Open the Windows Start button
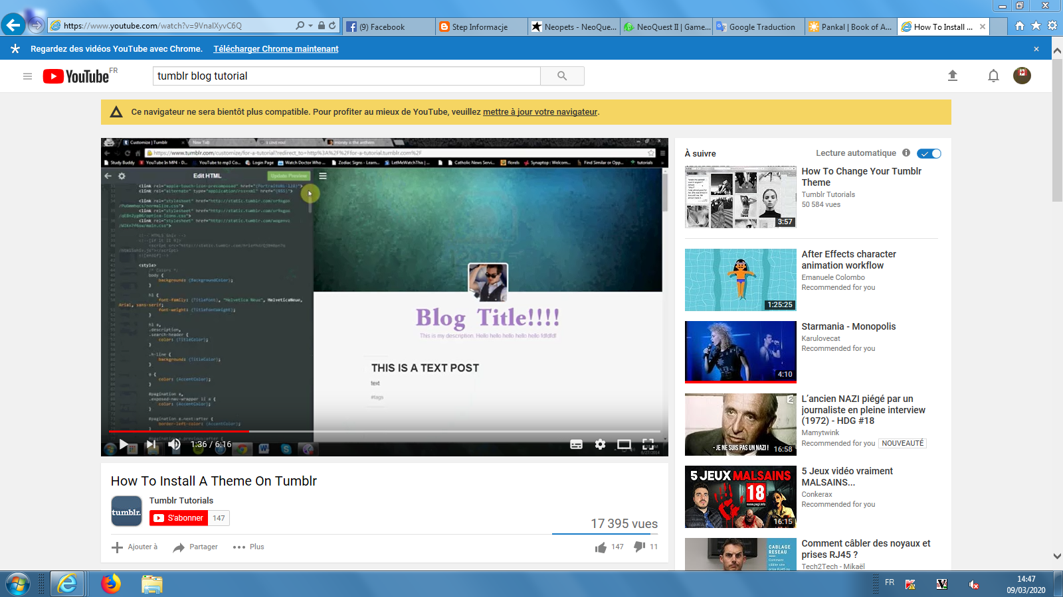The image size is (1063, 597). coord(18,584)
